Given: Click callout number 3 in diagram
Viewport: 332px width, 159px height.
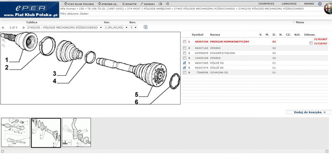Looking at the screenshot, I should (x=55, y=74).
